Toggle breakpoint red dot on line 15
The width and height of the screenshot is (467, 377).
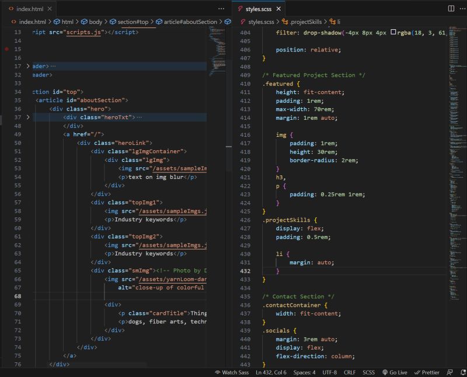tap(7, 49)
